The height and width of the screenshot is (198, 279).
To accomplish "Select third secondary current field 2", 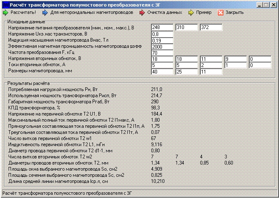I will [x=211, y=65].
